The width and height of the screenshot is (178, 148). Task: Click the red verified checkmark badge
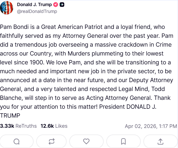pyautogui.click(x=56, y=5)
